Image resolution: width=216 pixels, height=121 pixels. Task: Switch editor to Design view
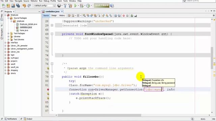point(54,15)
